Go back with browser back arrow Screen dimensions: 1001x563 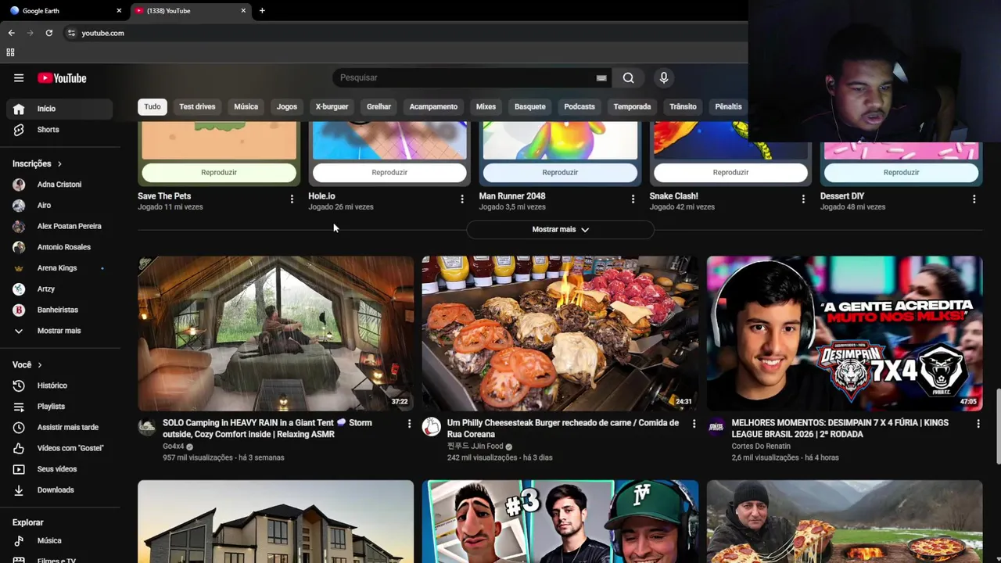(11, 33)
